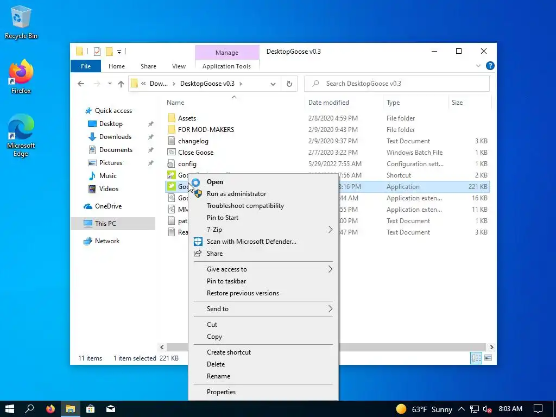Expand the 7-Zip submenu
This screenshot has height=417, width=556.
pyautogui.click(x=263, y=230)
